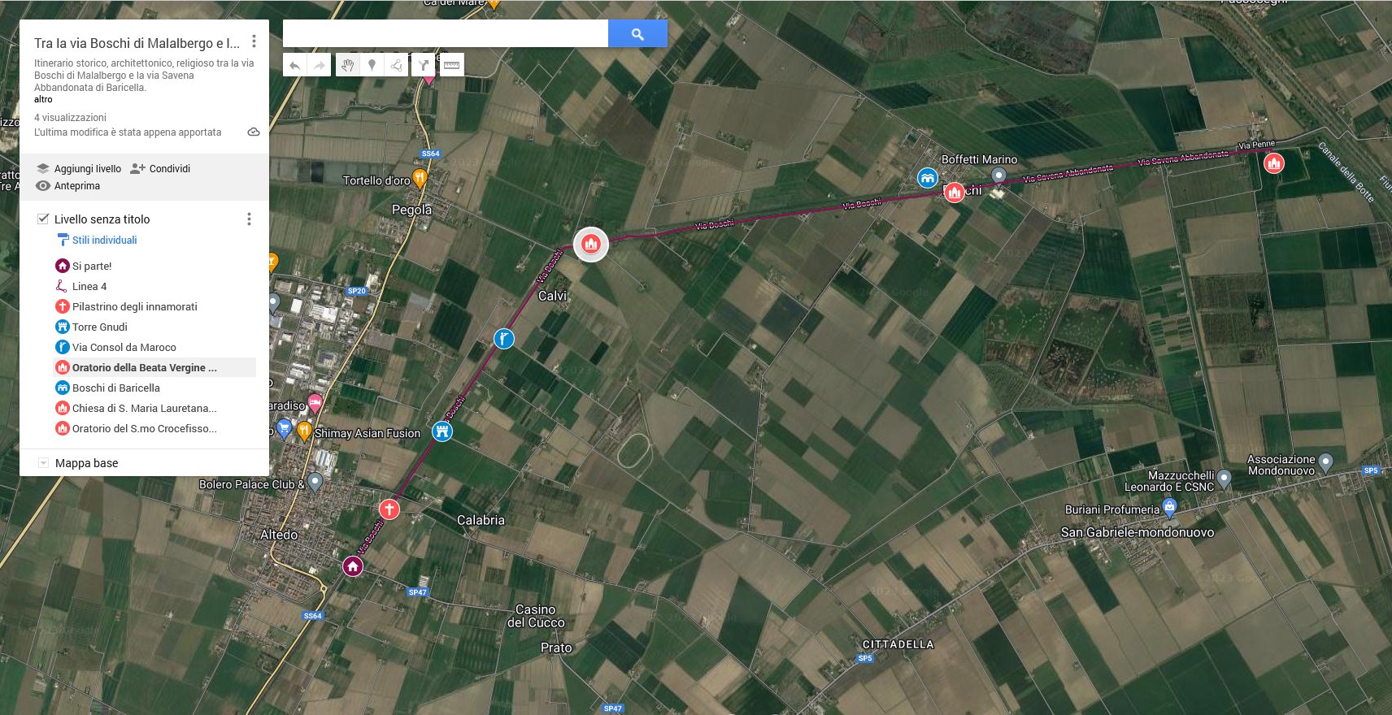Select the draw line tool

tap(396, 66)
